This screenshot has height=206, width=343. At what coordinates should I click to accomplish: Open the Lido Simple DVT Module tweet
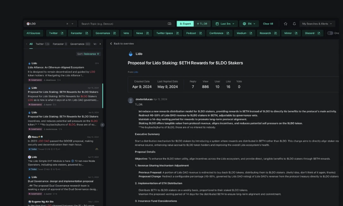point(63,163)
